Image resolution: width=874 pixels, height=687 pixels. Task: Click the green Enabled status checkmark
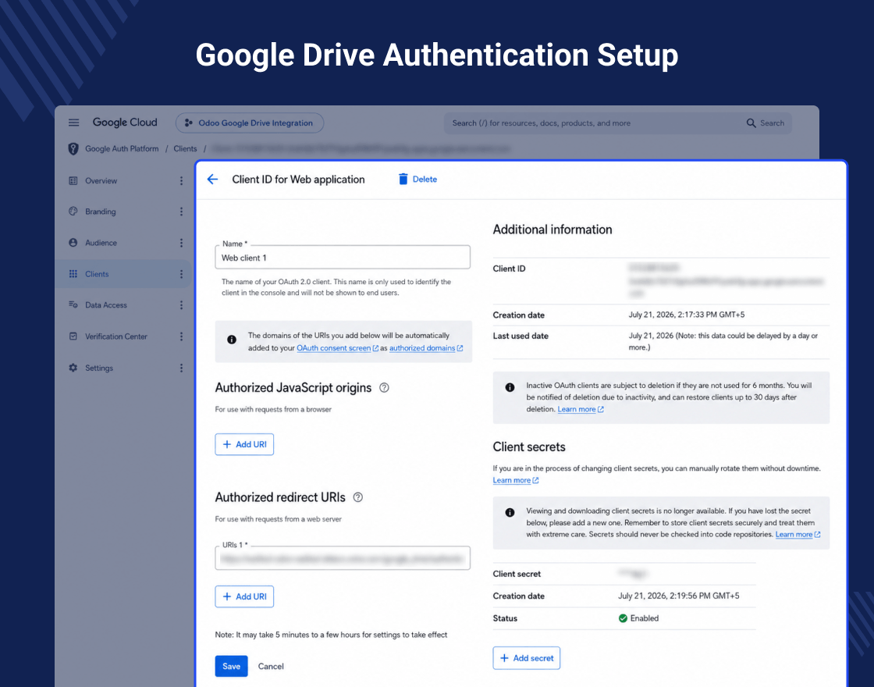[x=624, y=618]
